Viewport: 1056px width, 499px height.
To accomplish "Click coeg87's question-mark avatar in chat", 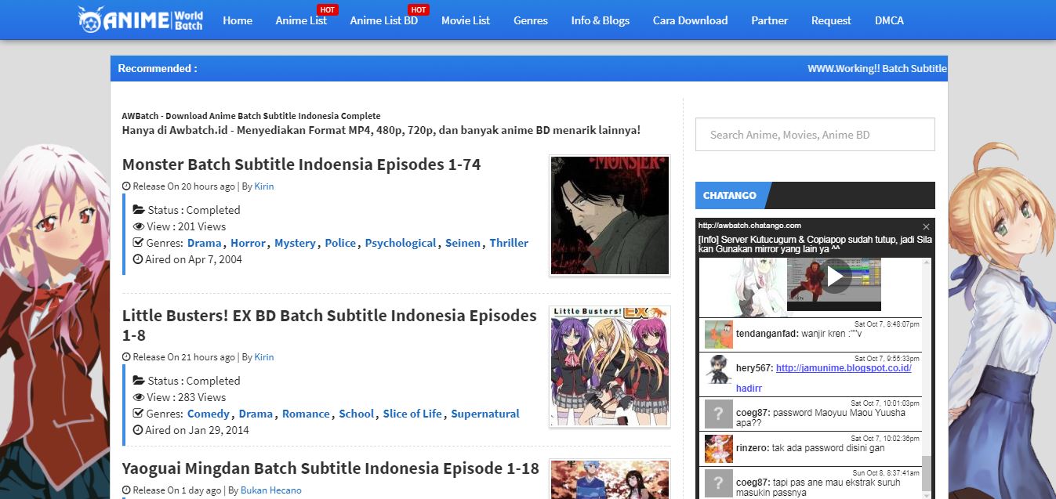I will (x=719, y=414).
